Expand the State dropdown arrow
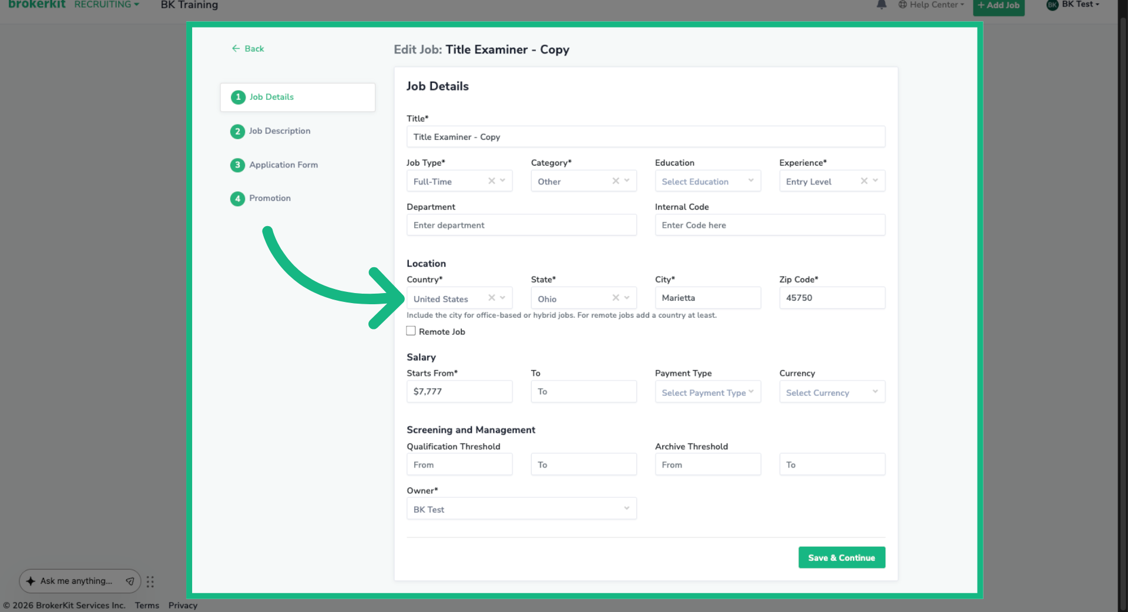The width and height of the screenshot is (1128, 612). [x=627, y=298]
